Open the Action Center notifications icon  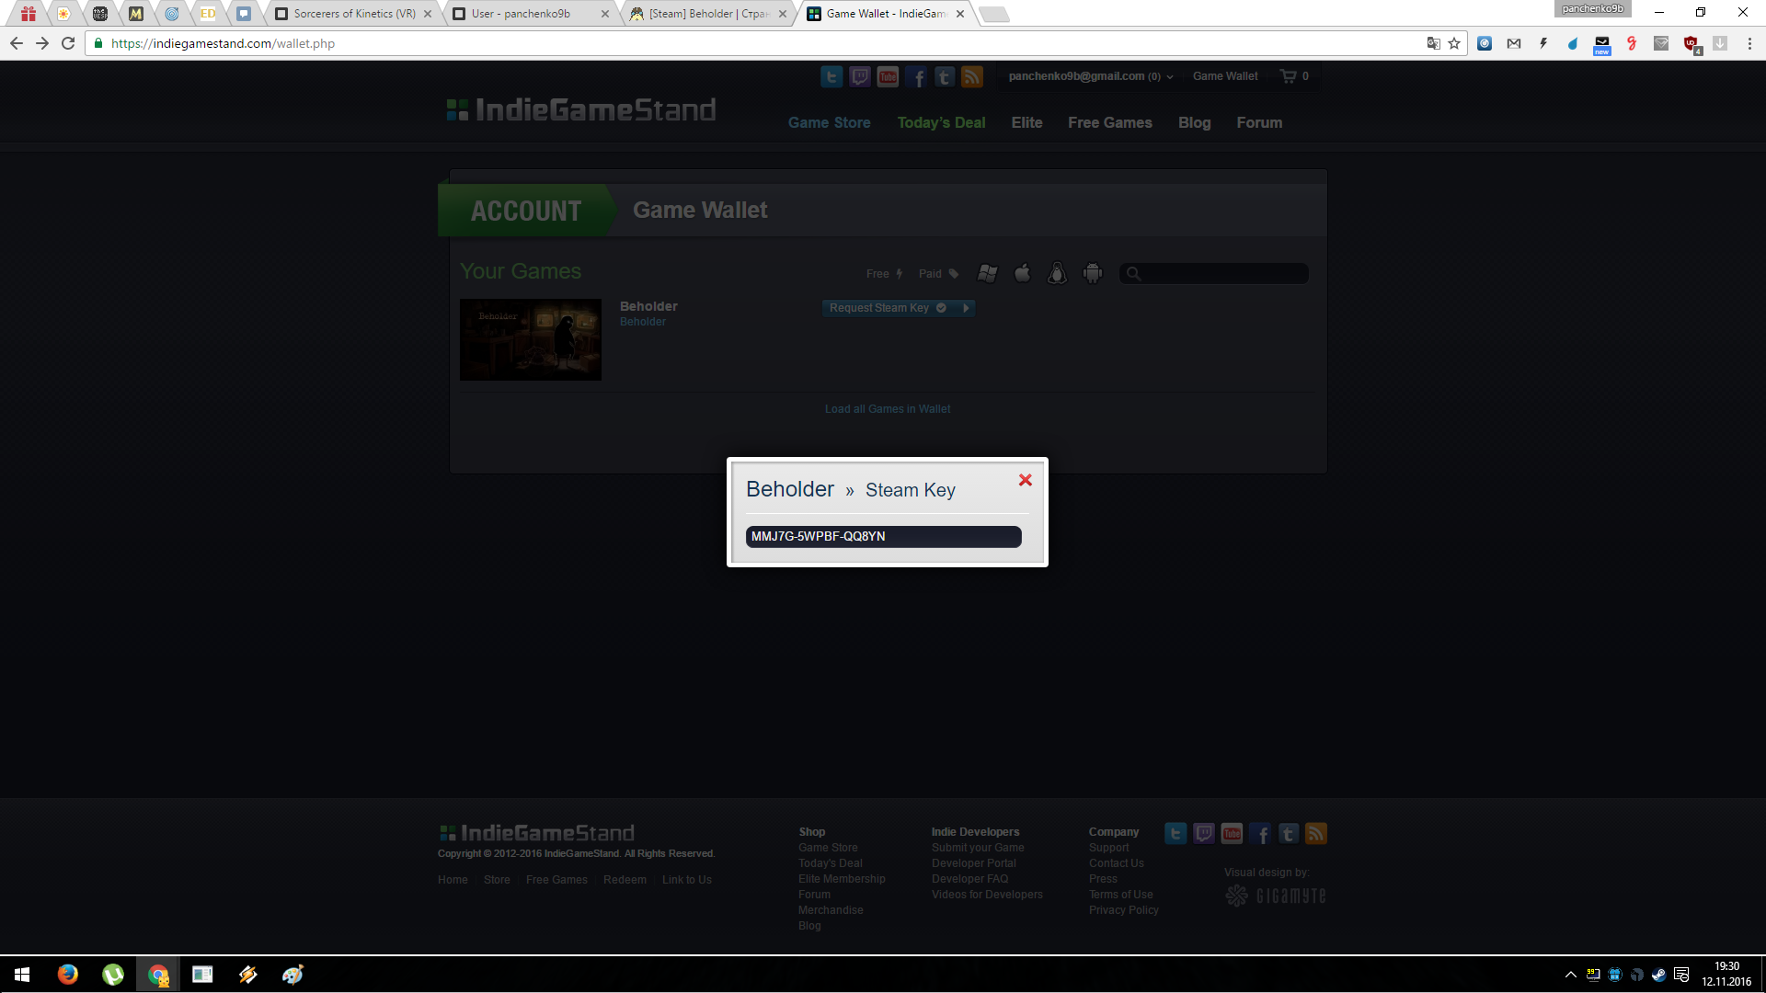pos(1681,975)
